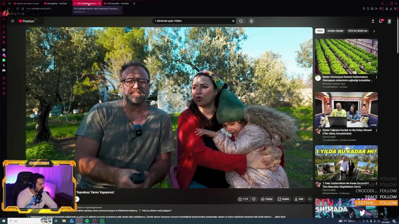
Task: Switch to Gerçeği Bul - YouTube tab
Action: (x=56, y=3)
